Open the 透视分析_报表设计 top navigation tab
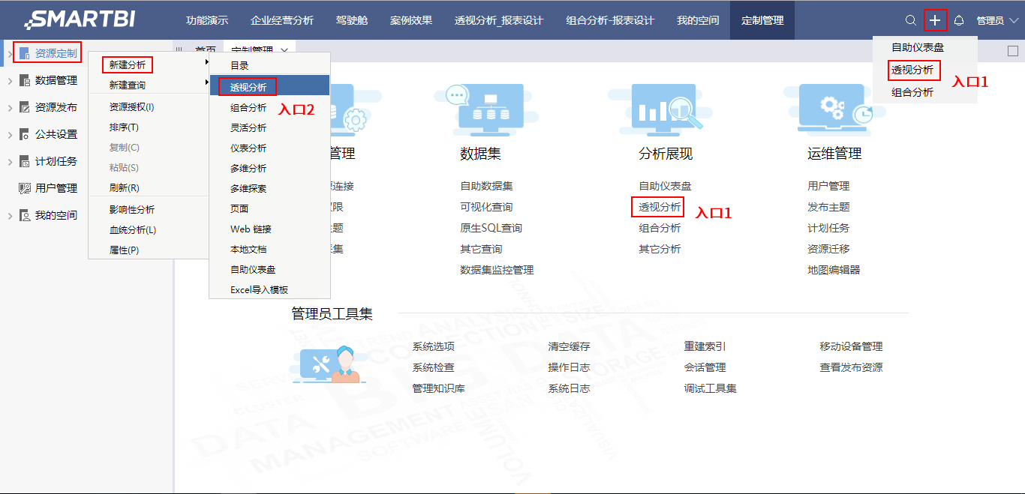The width and height of the screenshot is (1025, 494). [499, 20]
